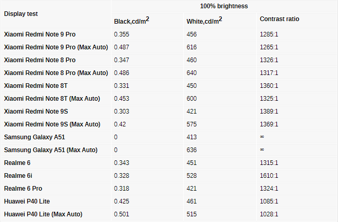Image resolution: width=338 pixels, height=222 pixels.
Task: Select Xiaomi Redmi Note 9S (Max Auto) label
Action: [52, 124]
